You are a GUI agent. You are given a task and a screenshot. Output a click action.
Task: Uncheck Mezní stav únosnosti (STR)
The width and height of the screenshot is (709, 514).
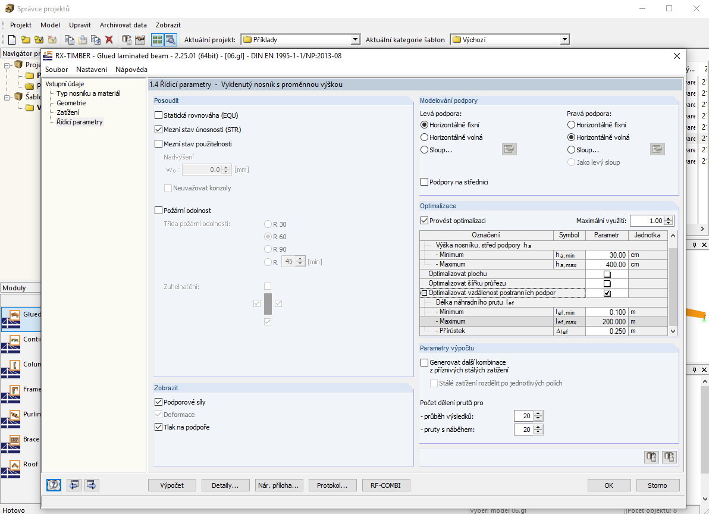click(158, 129)
